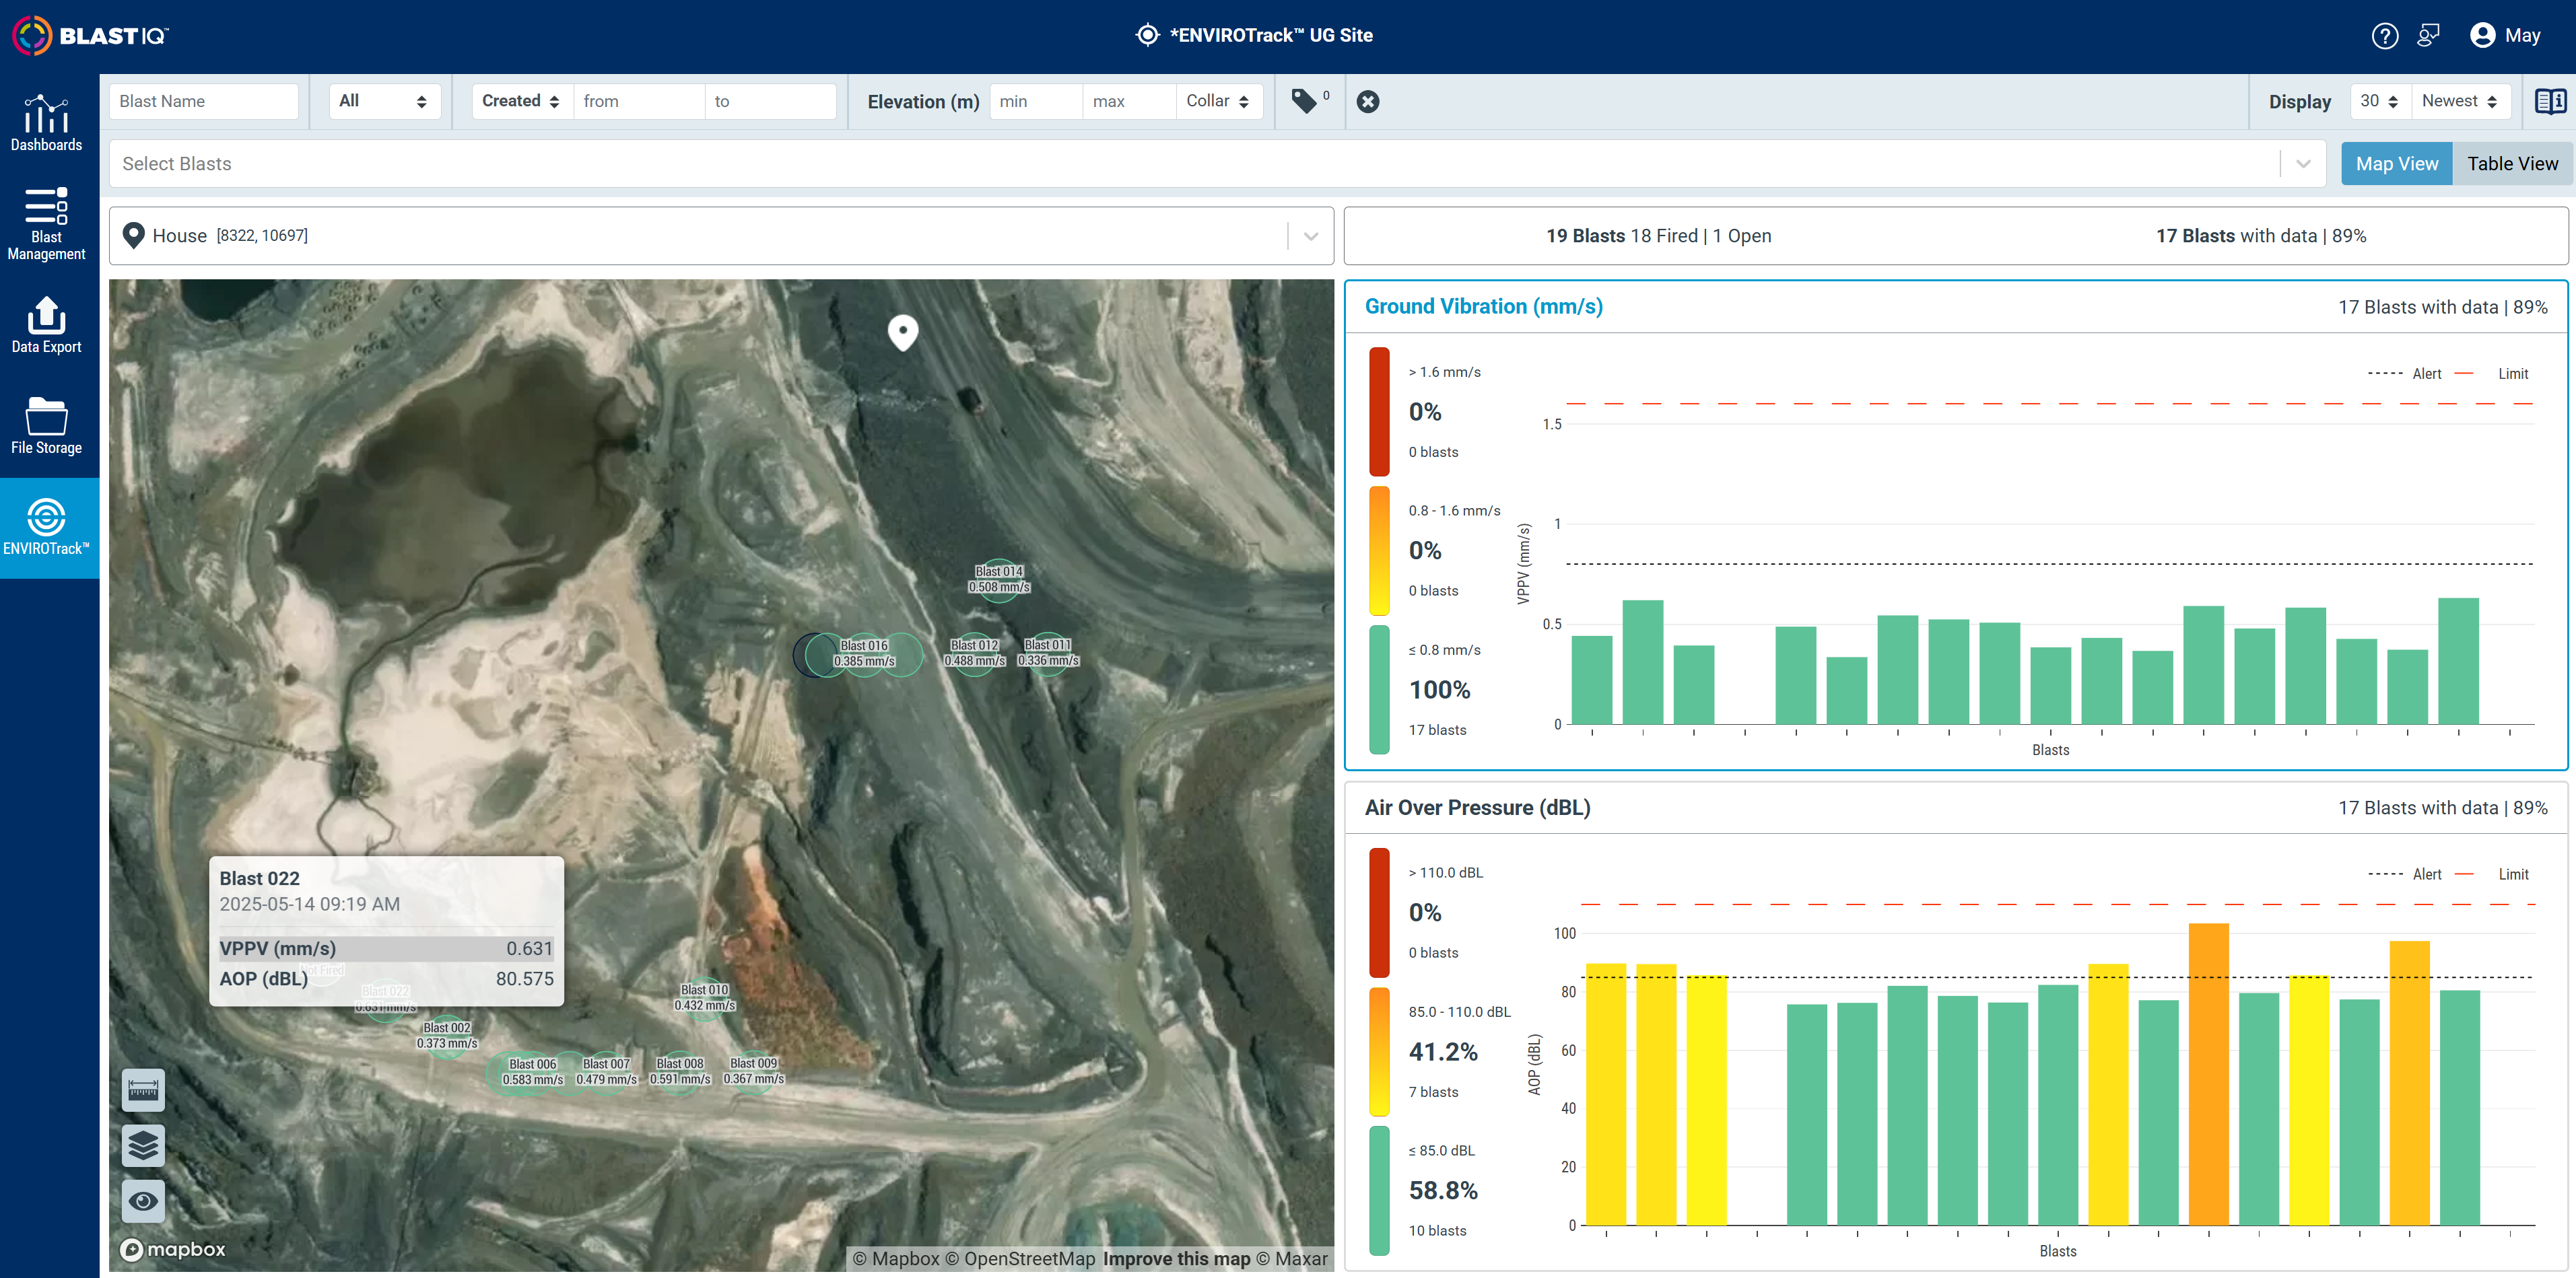Click the tallest orange bar in AOP chart
2576x1278 pixels.
(2208, 1074)
